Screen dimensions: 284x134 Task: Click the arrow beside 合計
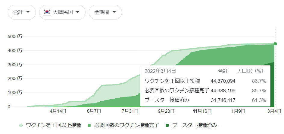28,12
